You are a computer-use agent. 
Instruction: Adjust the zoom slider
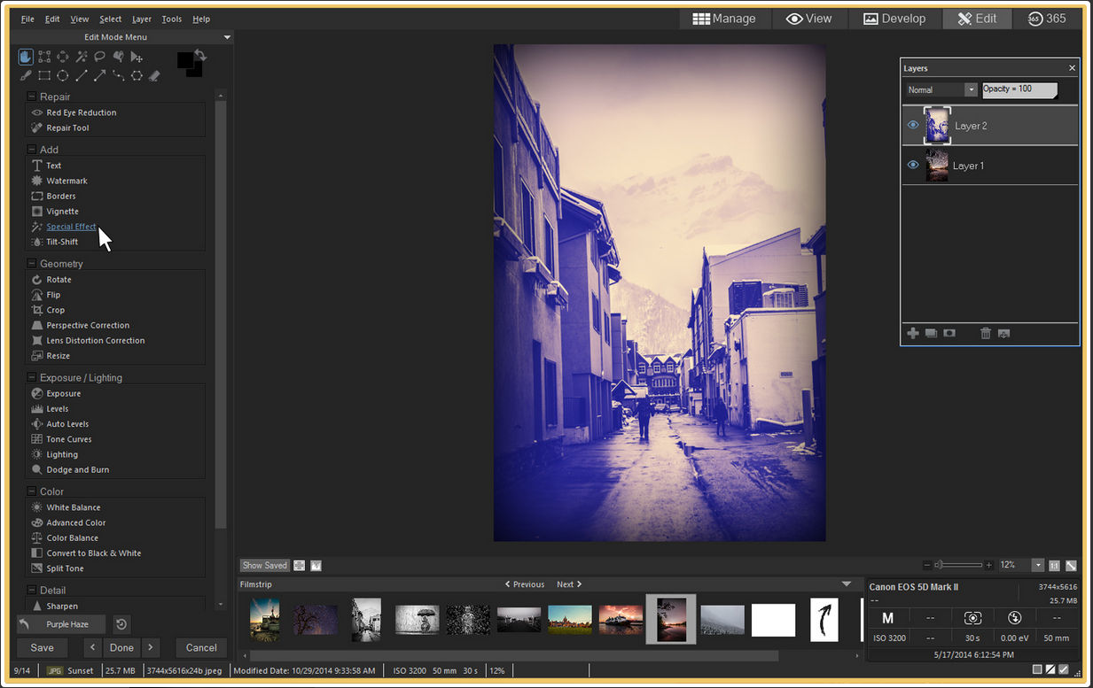pyautogui.click(x=942, y=565)
